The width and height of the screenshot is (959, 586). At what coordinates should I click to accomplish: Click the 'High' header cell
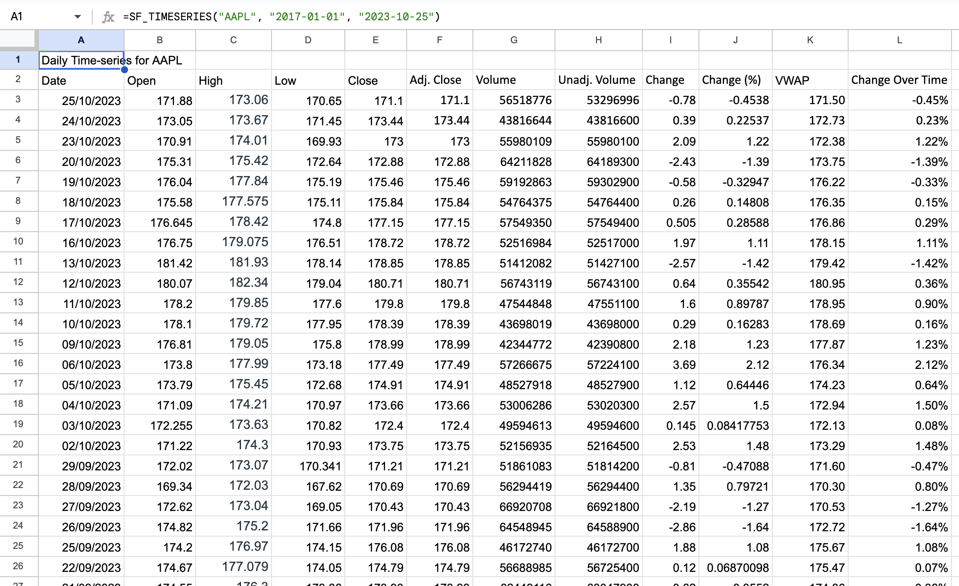[x=234, y=80]
